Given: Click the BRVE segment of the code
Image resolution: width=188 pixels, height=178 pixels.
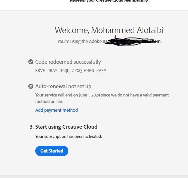Looking at the screenshot, I should (x=40, y=71).
